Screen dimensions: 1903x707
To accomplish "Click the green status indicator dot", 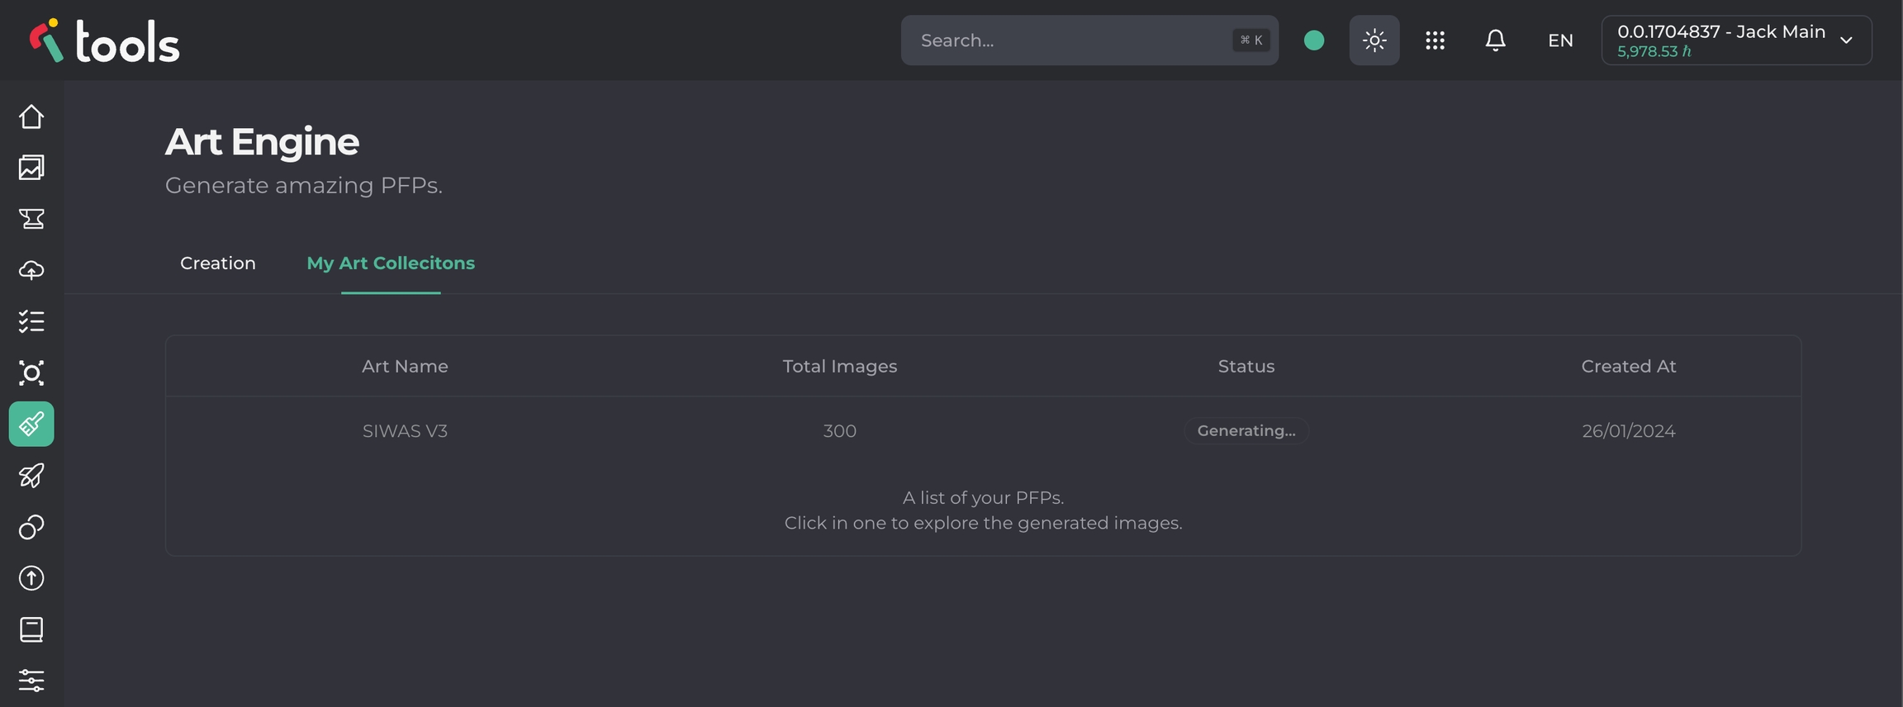I will click(1314, 40).
